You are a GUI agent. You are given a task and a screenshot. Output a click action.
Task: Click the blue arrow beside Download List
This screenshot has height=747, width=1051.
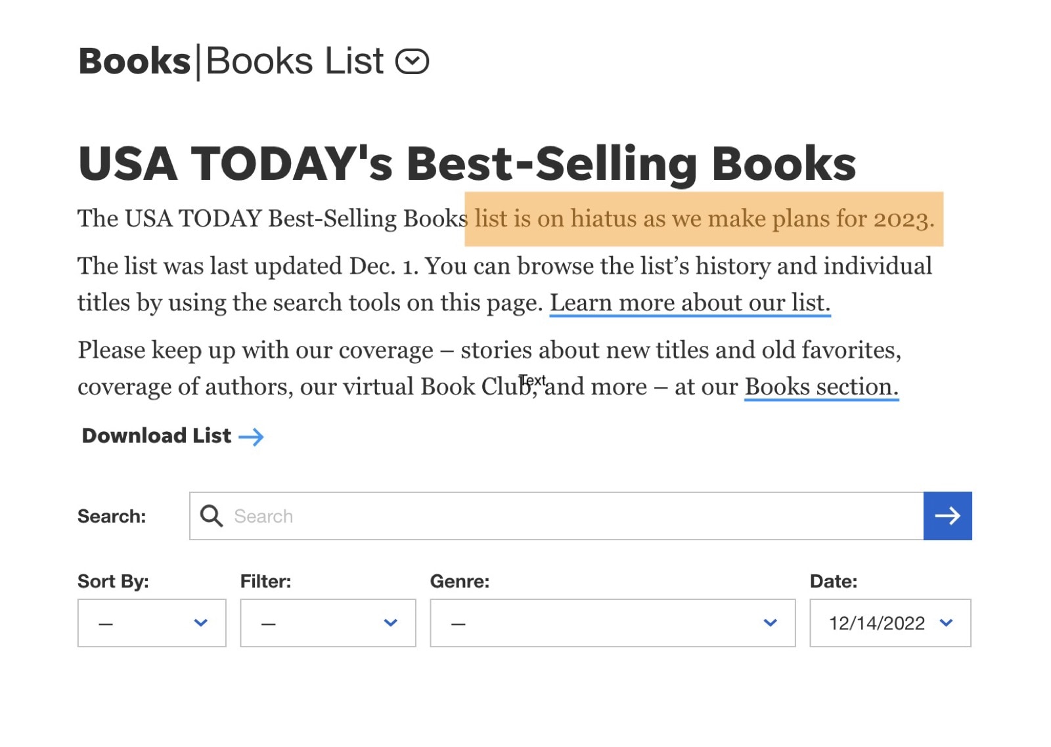251,437
